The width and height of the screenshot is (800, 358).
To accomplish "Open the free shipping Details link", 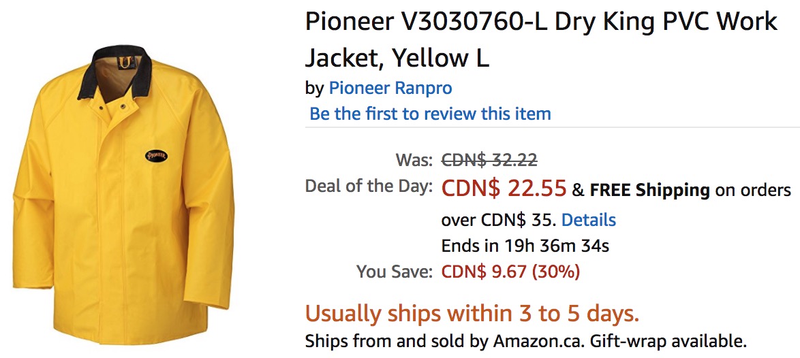I will (588, 220).
